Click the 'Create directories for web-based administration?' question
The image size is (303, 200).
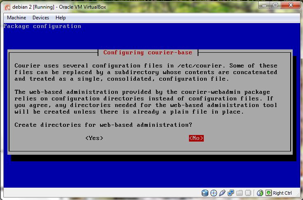click(x=103, y=125)
